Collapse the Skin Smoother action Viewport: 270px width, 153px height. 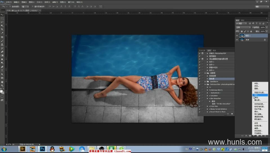207,99
